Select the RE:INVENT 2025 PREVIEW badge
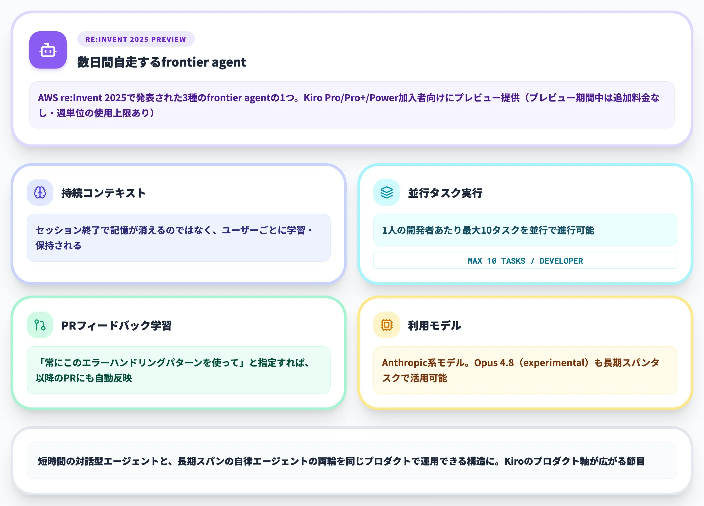This screenshot has width=704, height=506. coord(136,39)
